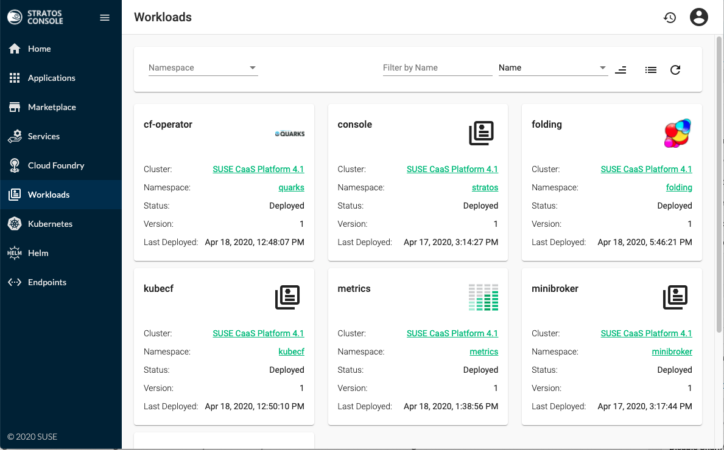Navigate to the Marketplace section
This screenshot has width=724, height=450.
pos(52,107)
